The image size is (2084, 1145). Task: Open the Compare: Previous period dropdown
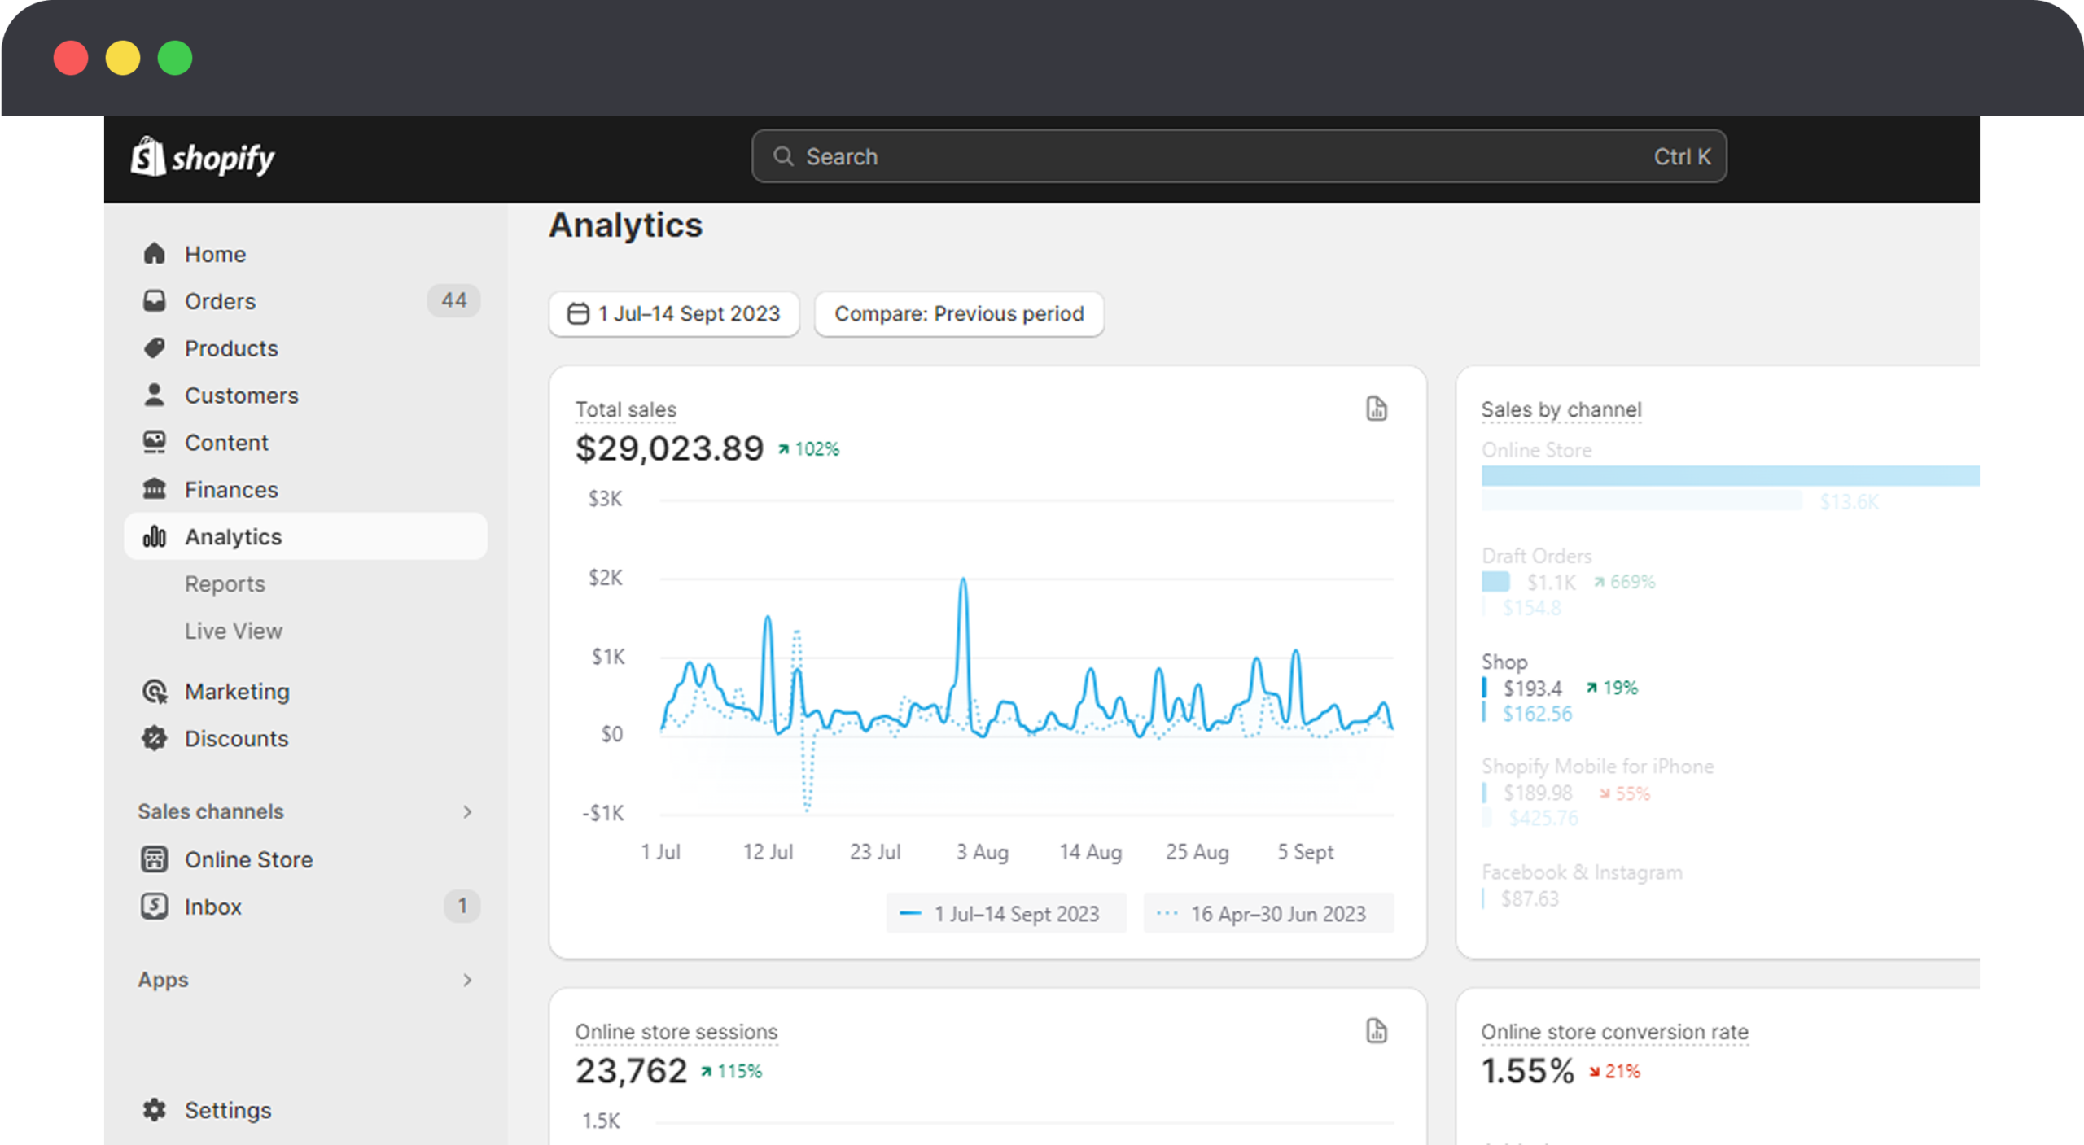coord(959,314)
